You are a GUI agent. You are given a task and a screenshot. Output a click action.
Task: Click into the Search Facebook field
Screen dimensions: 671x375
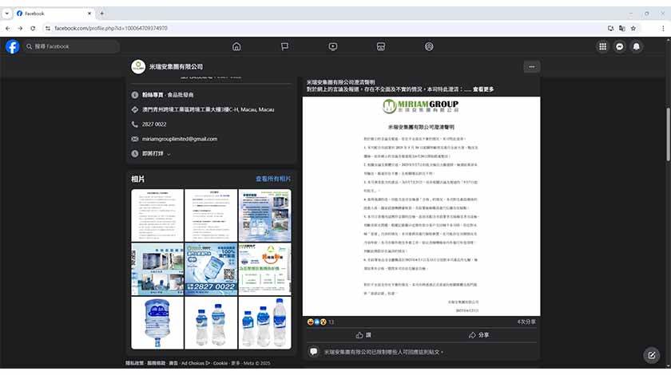pyautogui.click(x=71, y=46)
